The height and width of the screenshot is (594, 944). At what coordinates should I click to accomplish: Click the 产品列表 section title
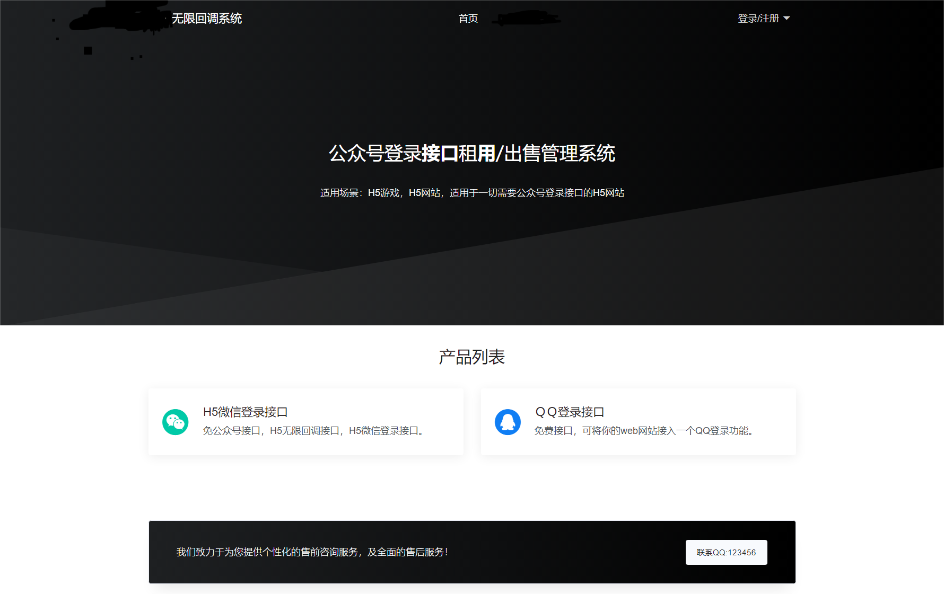[471, 357]
